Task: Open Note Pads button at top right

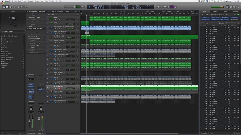Action: tap(231, 7)
